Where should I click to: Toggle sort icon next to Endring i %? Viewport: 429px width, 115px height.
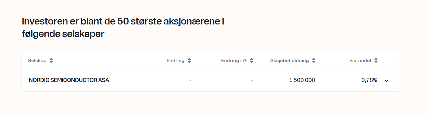pos(252,61)
